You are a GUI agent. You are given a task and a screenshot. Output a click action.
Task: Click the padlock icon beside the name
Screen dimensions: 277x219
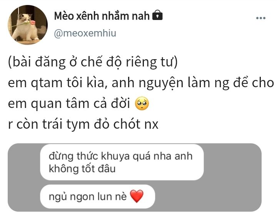point(157,15)
